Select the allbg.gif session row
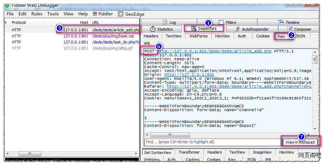Viewport: 323px width, 165px height. [72, 48]
